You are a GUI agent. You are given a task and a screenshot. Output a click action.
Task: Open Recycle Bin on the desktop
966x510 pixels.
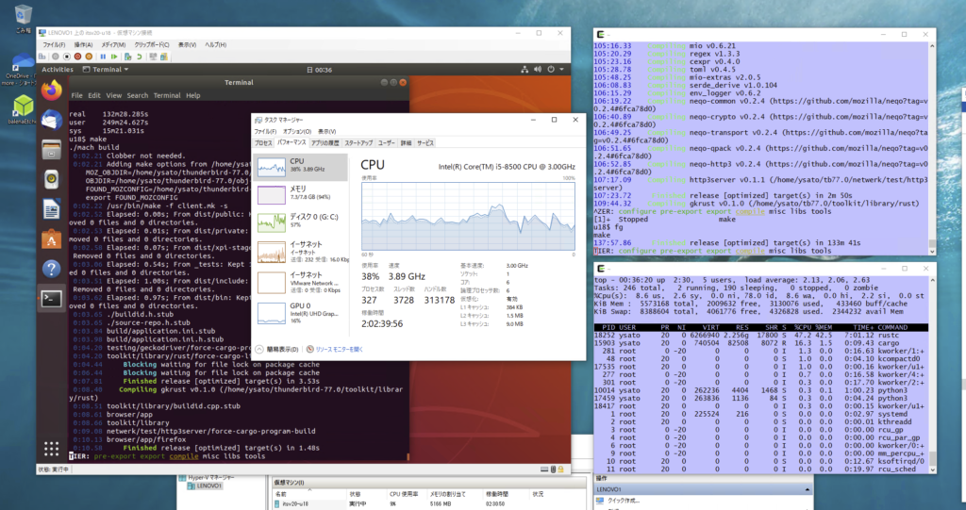pyautogui.click(x=23, y=16)
